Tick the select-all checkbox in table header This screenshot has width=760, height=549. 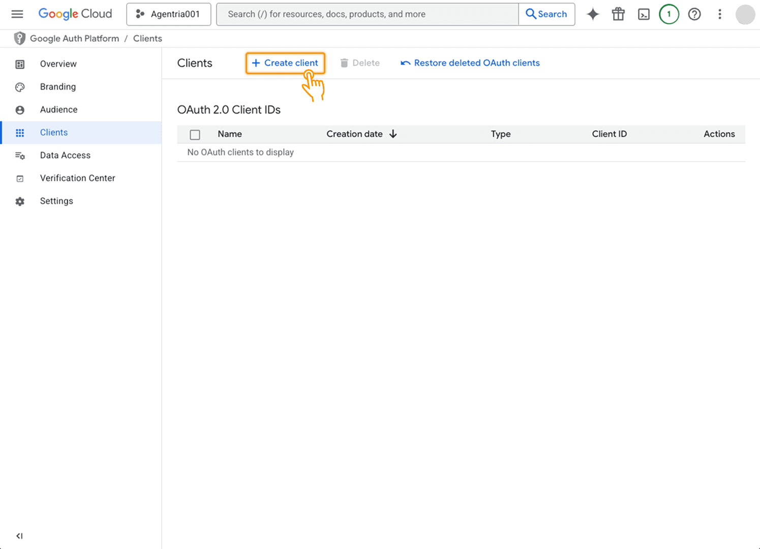(195, 135)
